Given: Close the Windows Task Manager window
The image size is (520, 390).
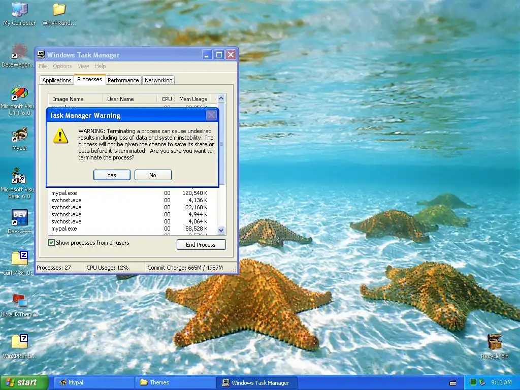Looking at the screenshot, I should (231, 55).
